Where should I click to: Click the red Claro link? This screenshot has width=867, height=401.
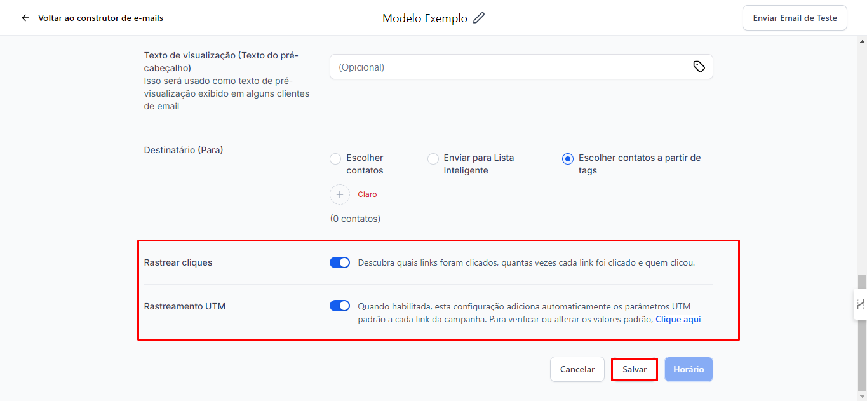tap(367, 194)
